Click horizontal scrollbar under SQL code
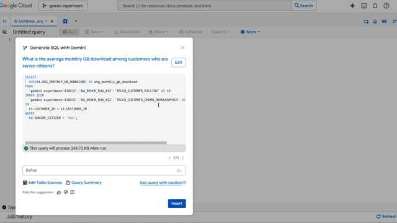Screen dimensions: 397x223 click(x=96, y=143)
